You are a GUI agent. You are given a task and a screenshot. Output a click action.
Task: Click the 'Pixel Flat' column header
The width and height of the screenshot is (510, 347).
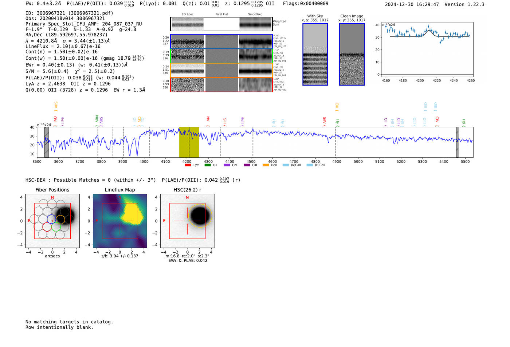[x=221, y=15]
